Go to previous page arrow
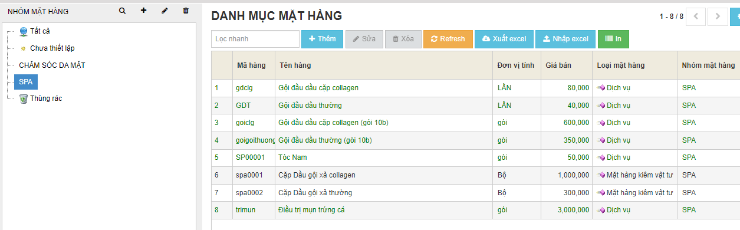 pyautogui.click(x=696, y=17)
